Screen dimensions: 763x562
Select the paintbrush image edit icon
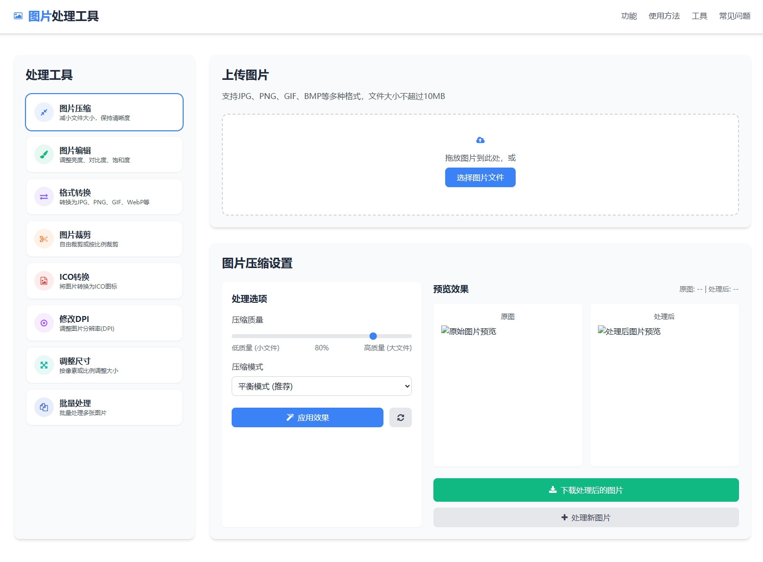pyautogui.click(x=44, y=154)
